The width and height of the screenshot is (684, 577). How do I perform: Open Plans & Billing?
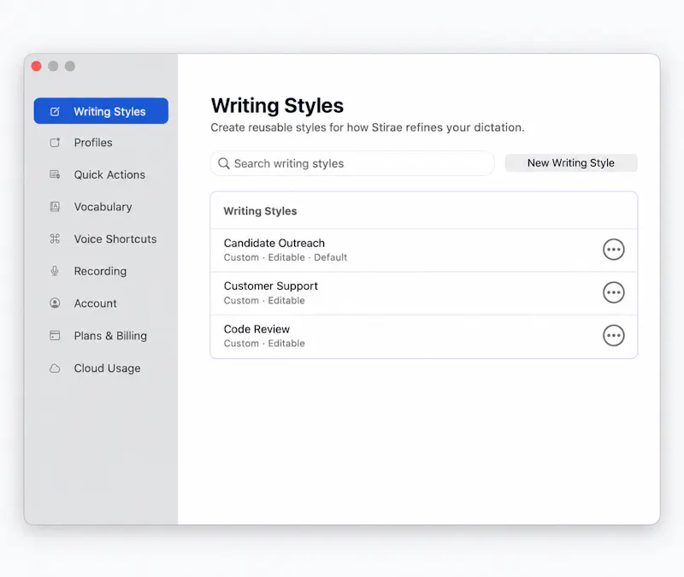click(x=101, y=335)
